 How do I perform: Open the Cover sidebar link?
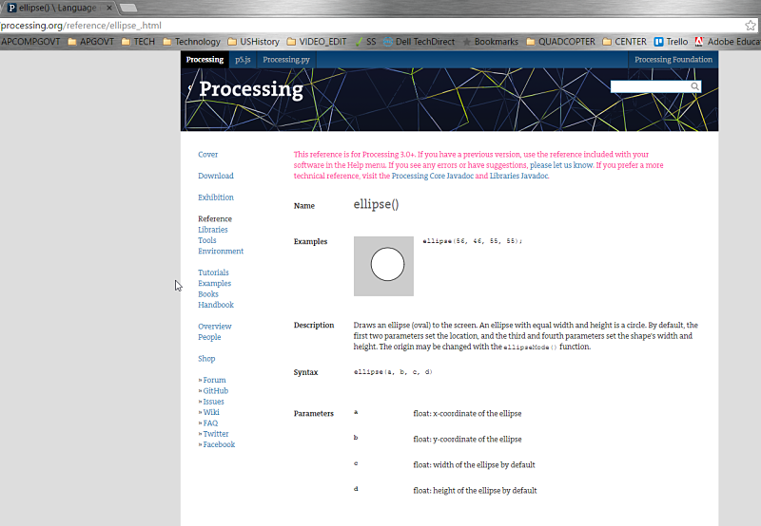pyautogui.click(x=207, y=155)
